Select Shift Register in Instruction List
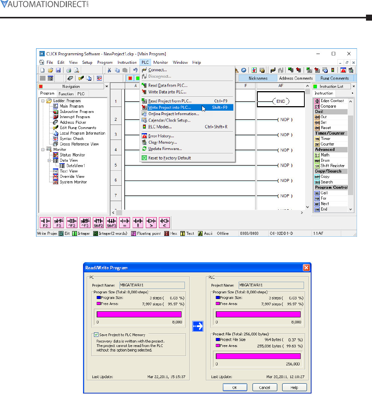 pyautogui.click(x=333, y=166)
